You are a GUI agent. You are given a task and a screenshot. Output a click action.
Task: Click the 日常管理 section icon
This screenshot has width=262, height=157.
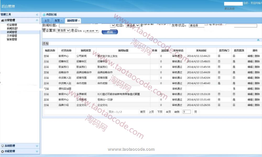pos(2,20)
